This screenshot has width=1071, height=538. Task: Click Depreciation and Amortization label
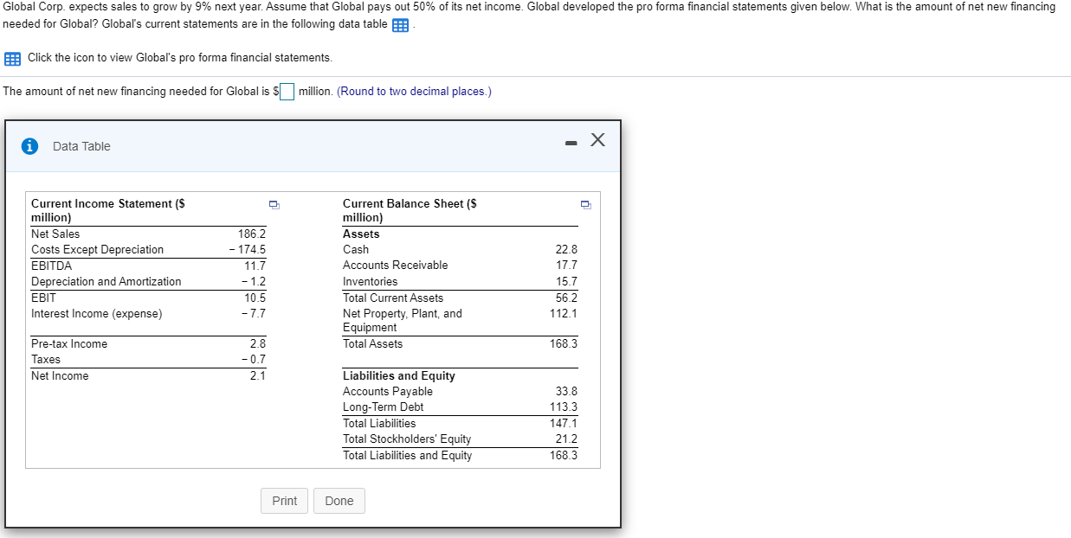click(106, 282)
